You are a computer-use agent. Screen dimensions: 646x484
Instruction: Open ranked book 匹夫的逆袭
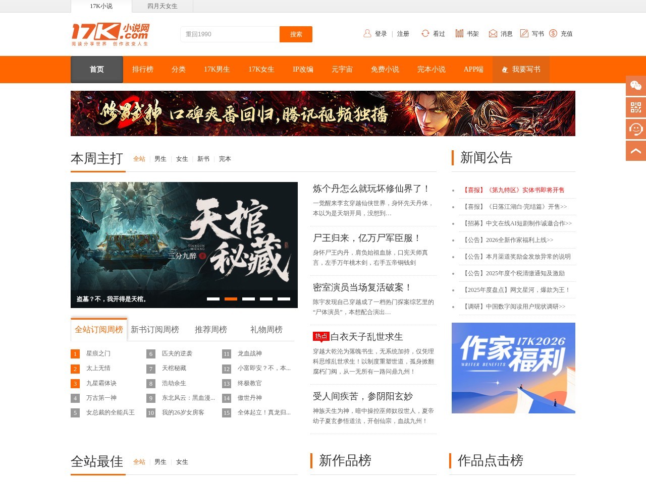pyautogui.click(x=177, y=353)
